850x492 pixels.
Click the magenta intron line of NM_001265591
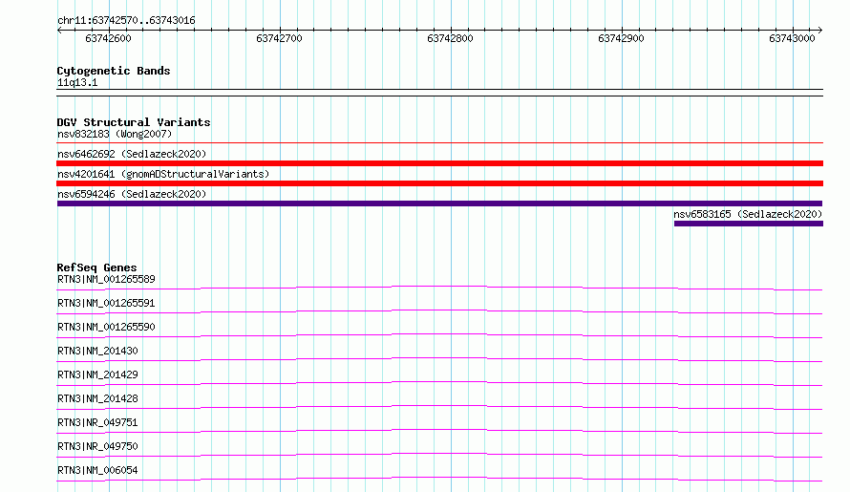coord(439,310)
